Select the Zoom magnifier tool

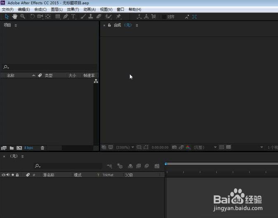click(23, 16)
